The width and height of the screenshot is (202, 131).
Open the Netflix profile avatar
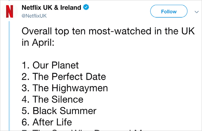10,11
